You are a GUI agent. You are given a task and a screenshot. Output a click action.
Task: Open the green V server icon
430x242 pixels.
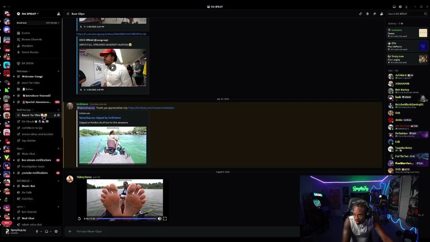pos(7,157)
